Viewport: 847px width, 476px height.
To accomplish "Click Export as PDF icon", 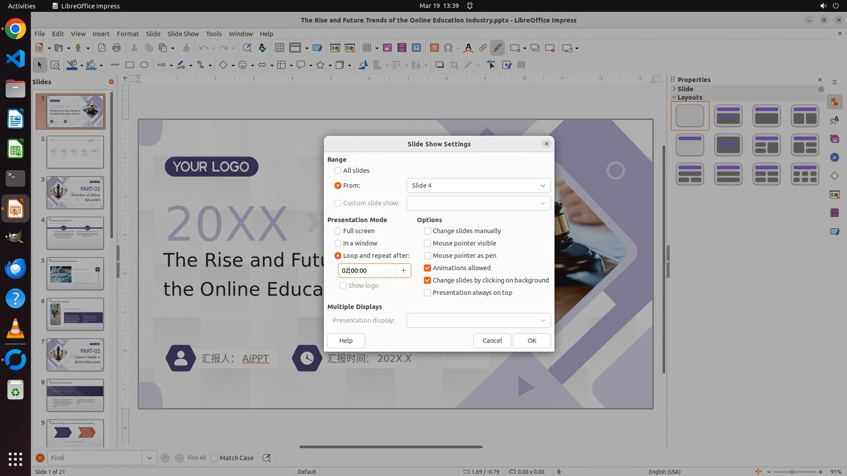I will (x=102, y=48).
